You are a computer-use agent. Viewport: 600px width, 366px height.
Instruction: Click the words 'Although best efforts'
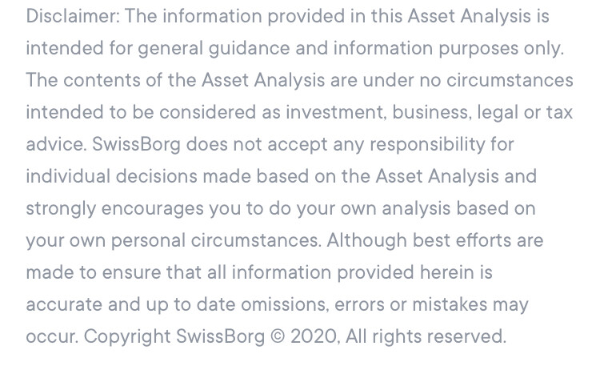point(418,241)
